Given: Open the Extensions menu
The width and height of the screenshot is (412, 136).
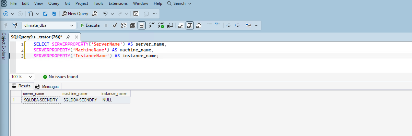Looking at the screenshot, I should tap(118, 3).
